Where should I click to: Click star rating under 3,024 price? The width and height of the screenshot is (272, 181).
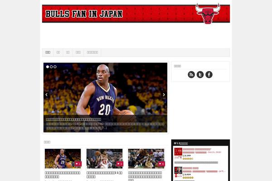pos(188,177)
